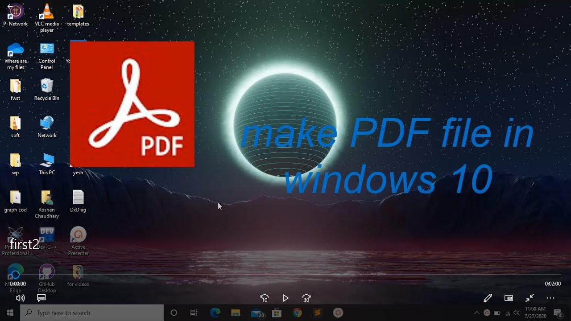Select the GitHub Desktop shortcut

[47, 278]
